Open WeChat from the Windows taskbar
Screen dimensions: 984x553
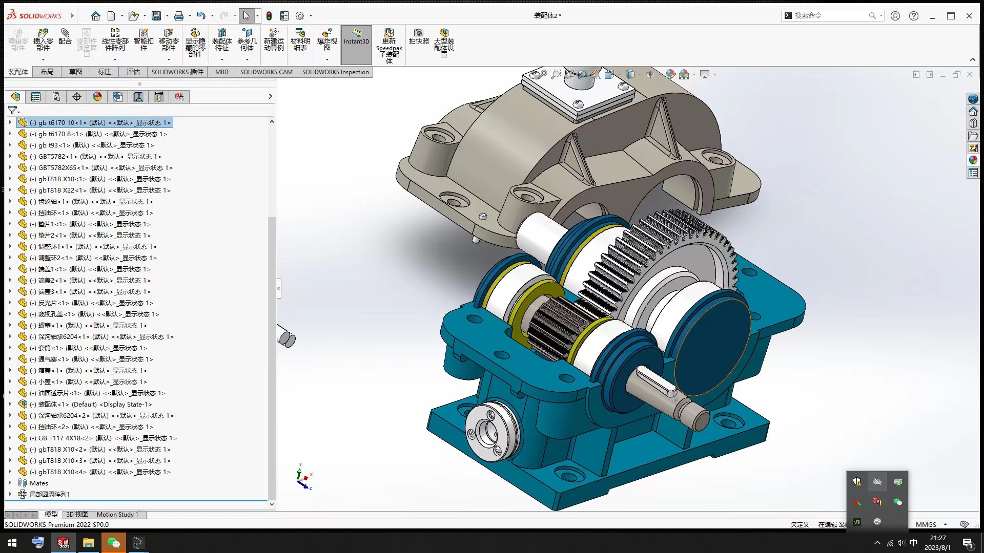(113, 543)
